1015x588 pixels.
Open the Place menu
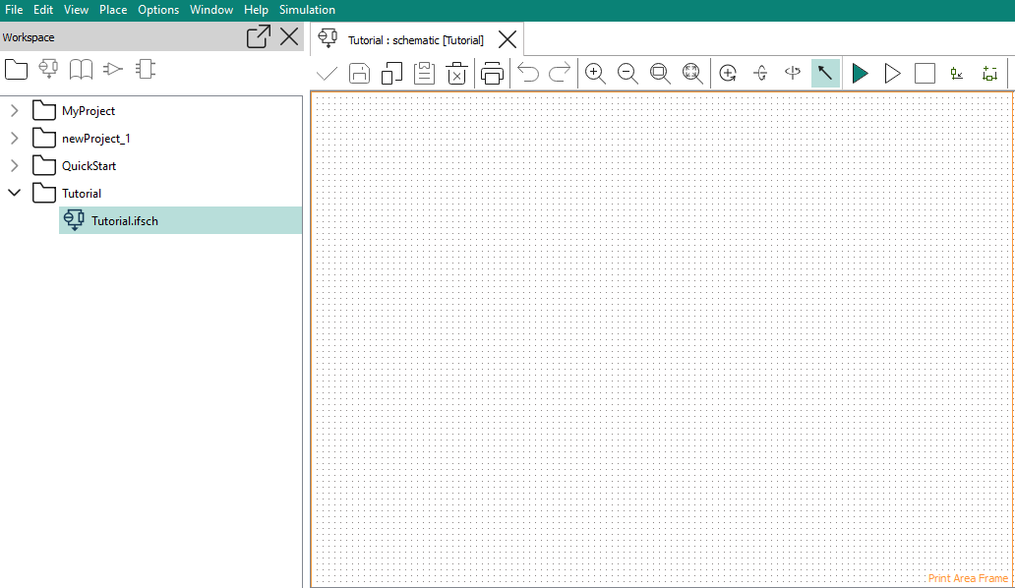coord(113,10)
